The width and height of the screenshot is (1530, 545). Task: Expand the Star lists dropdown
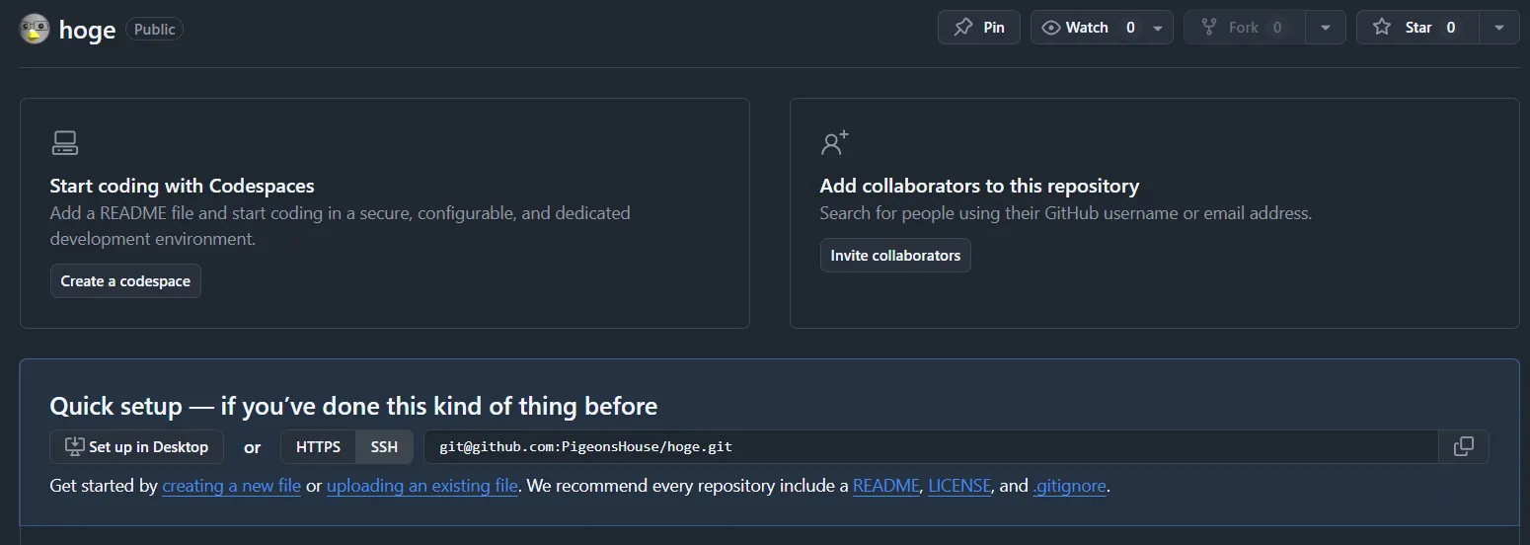[1498, 28]
